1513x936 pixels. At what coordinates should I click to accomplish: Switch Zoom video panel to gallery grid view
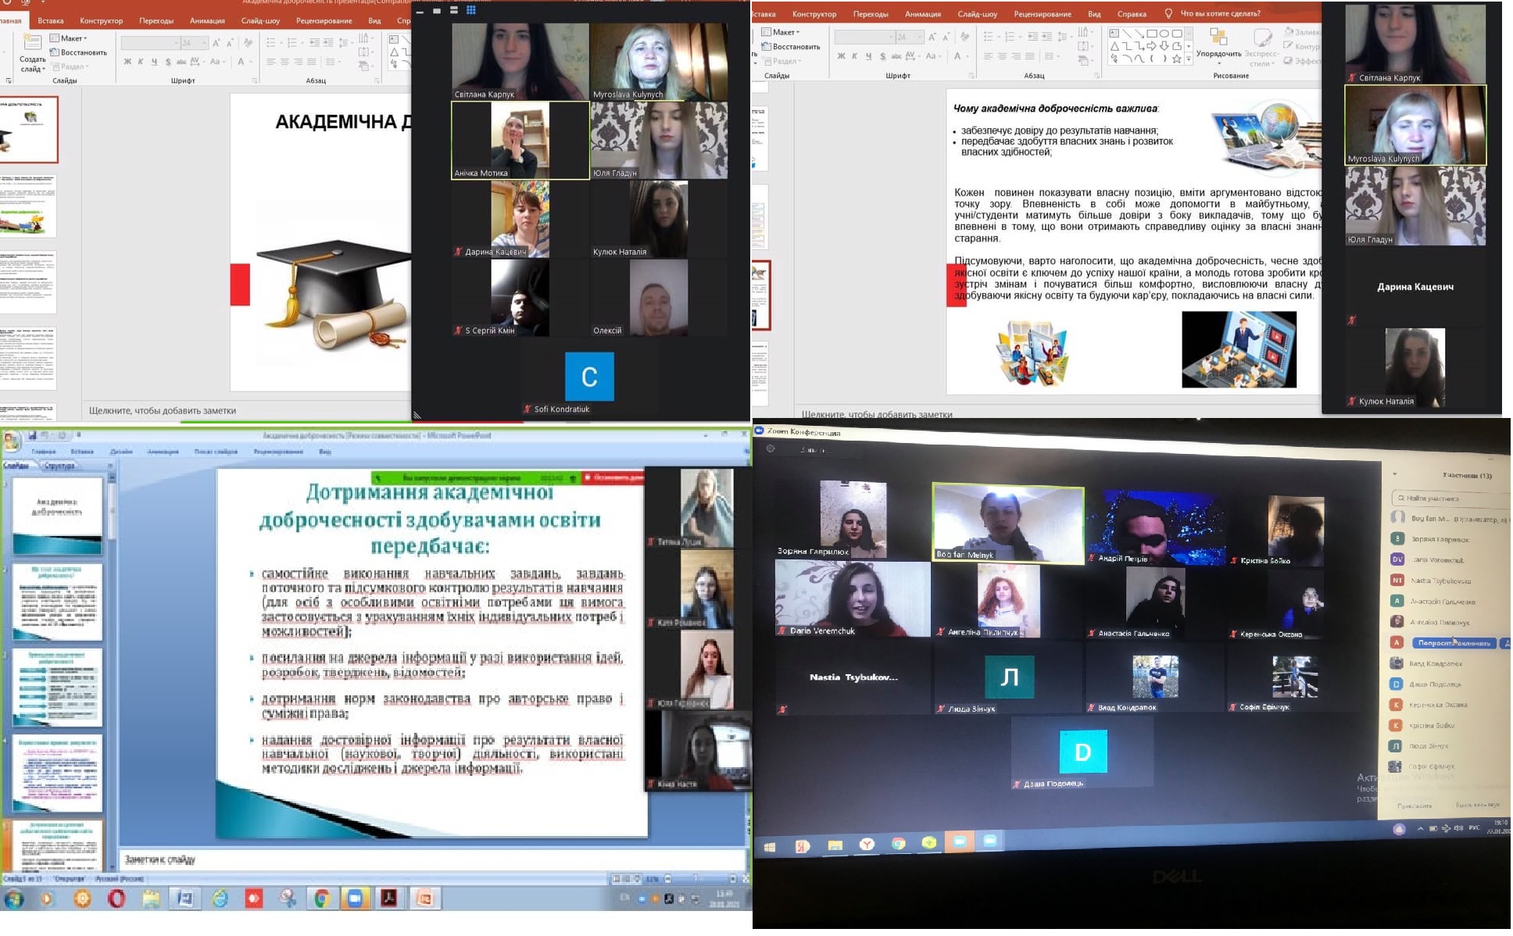pyautogui.click(x=471, y=10)
